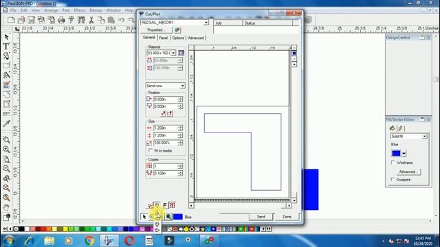The width and height of the screenshot is (440, 247).
Task: Open the Blue color swatch dropdown arrow
Action: pos(404,154)
